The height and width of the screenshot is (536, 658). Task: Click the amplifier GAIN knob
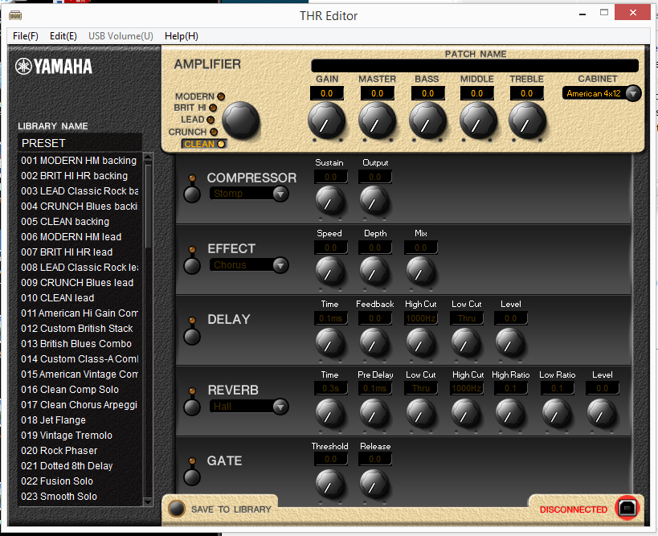tap(326, 121)
